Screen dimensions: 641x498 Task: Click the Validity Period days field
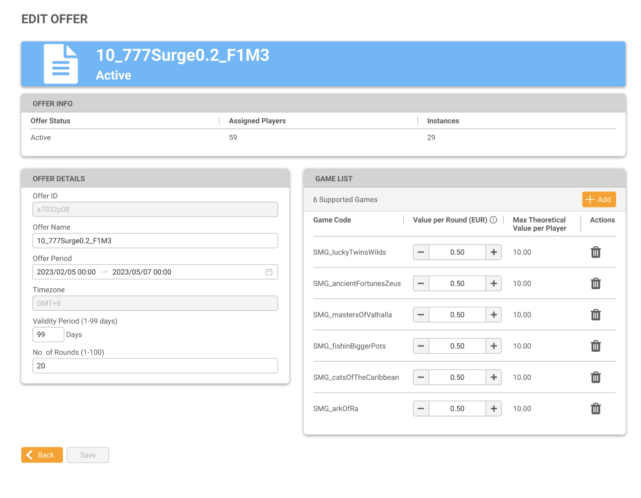point(48,335)
